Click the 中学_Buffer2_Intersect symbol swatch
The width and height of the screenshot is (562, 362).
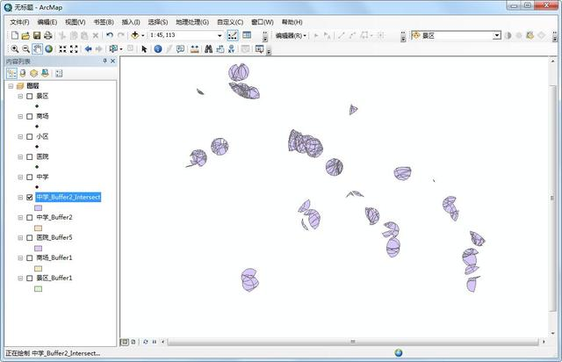(38, 207)
